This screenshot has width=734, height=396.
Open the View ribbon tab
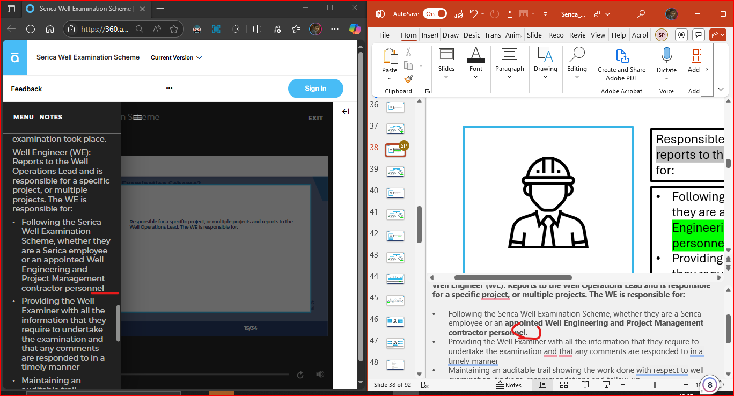click(598, 35)
